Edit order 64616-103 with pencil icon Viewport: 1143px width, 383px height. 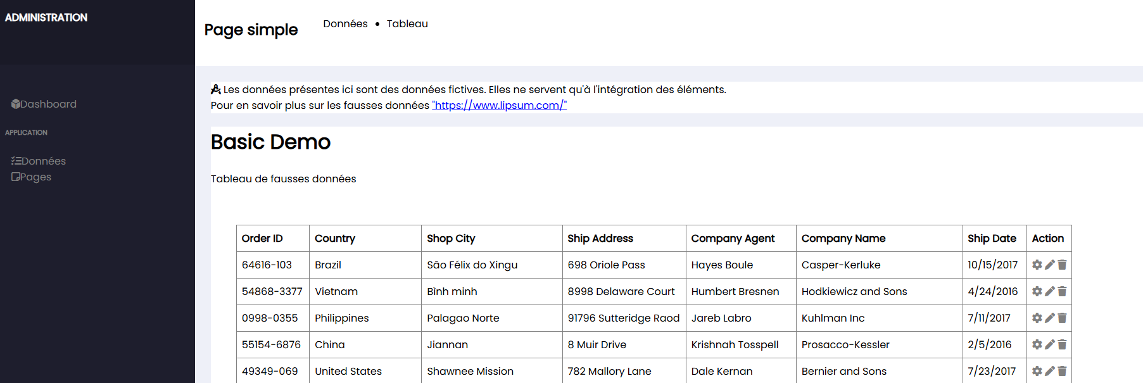[1049, 265]
